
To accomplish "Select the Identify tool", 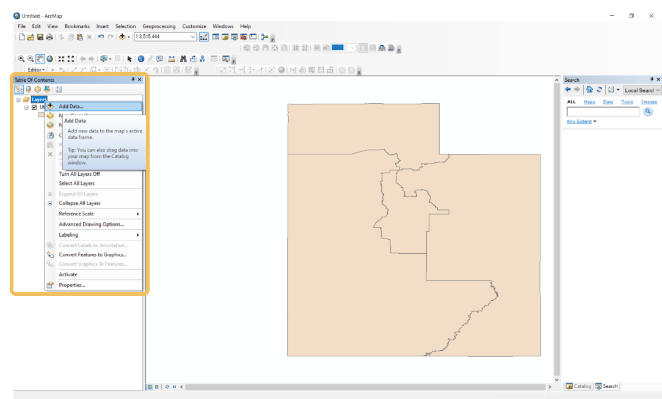I will pos(140,59).
